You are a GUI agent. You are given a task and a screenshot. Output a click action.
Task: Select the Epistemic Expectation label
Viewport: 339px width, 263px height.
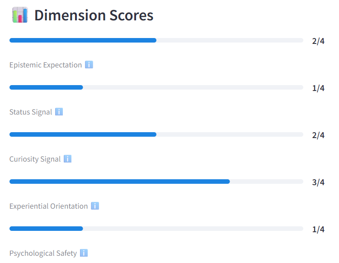point(46,65)
